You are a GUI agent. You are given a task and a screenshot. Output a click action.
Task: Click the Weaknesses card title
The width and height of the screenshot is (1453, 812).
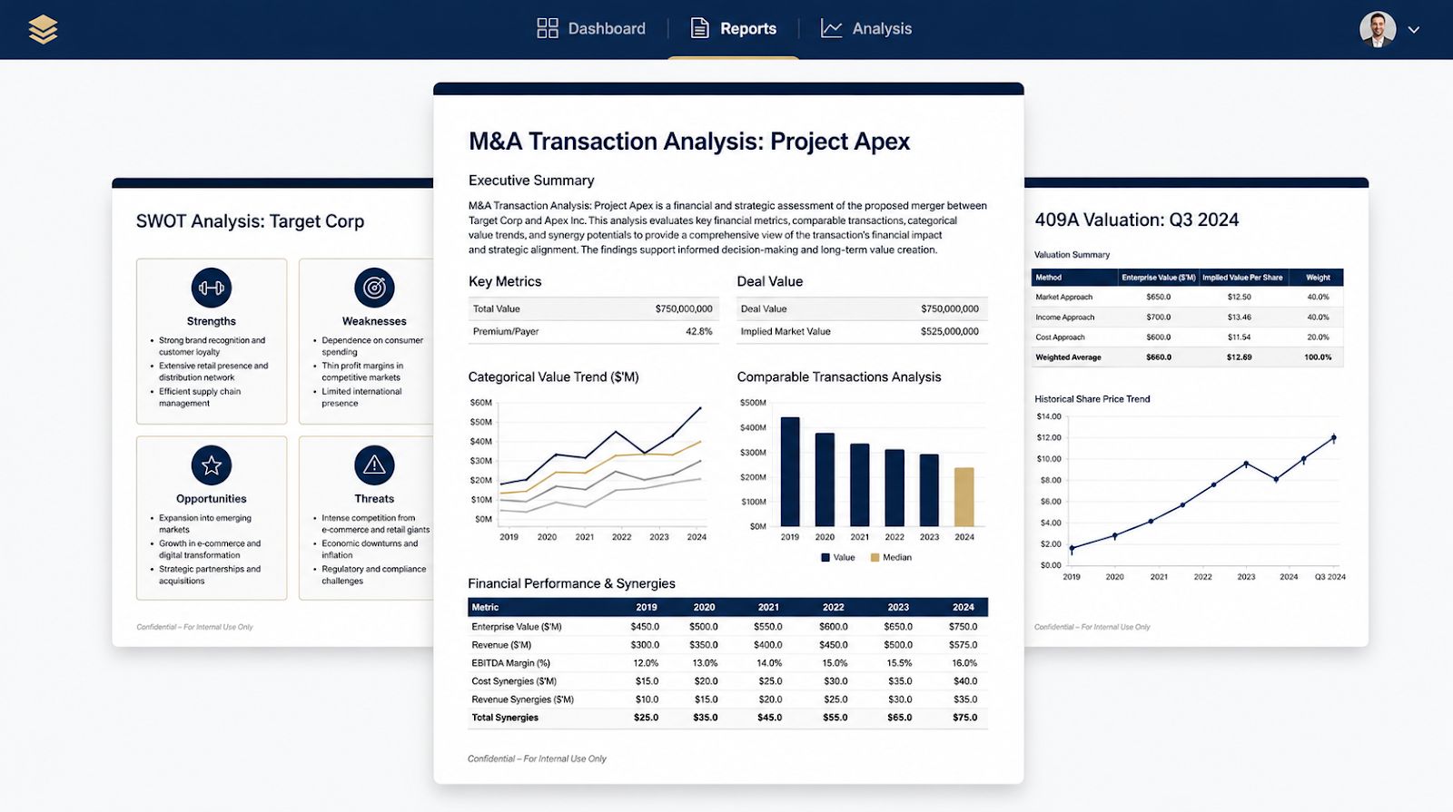pos(374,321)
